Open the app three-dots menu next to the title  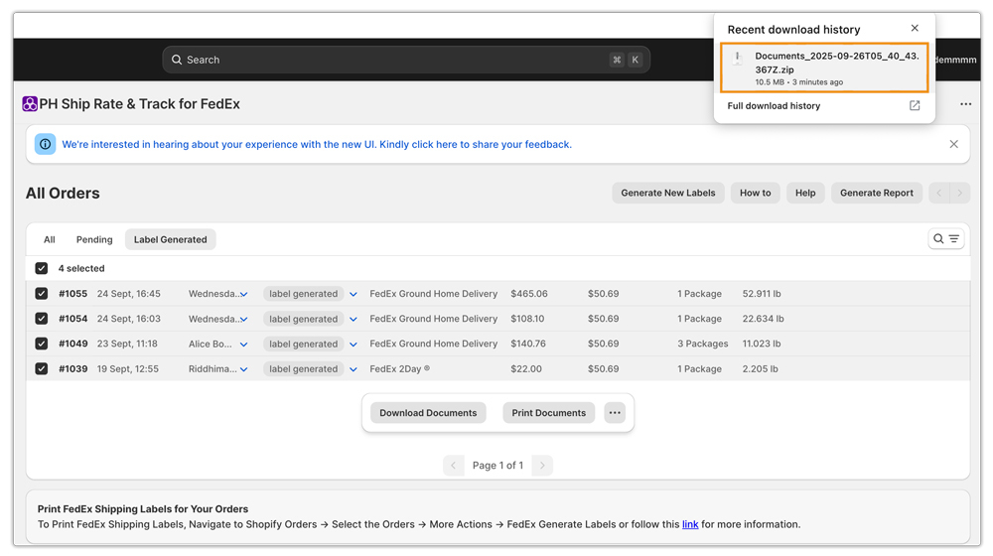point(965,104)
